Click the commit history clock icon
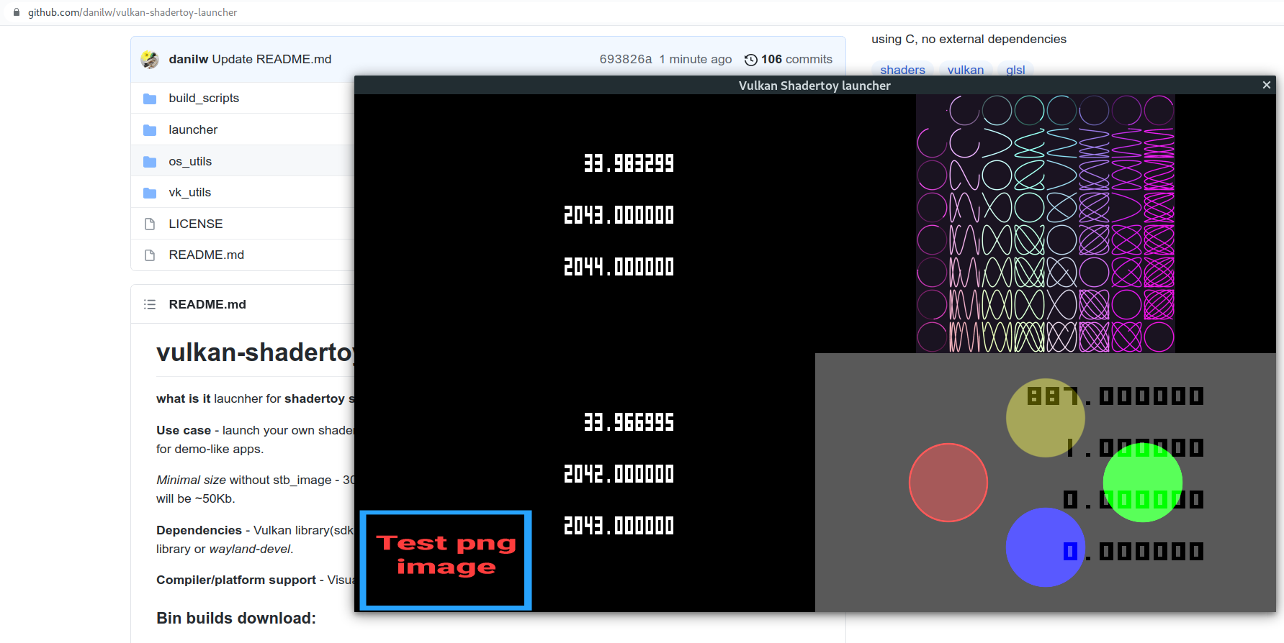This screenshot has width=1284, height=643. [750, 60]
